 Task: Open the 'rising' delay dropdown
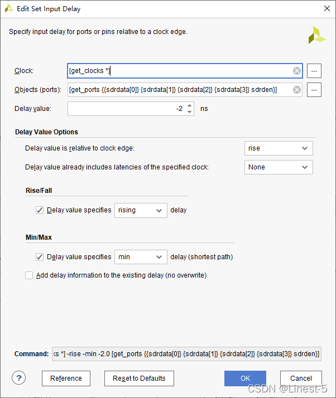(x=141, y=210)
